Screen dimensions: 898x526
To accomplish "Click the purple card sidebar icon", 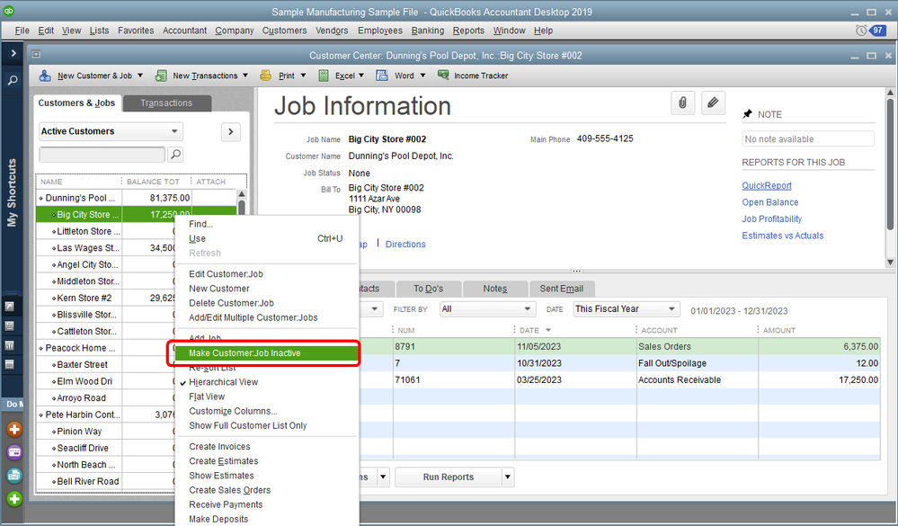I will 14,452.
